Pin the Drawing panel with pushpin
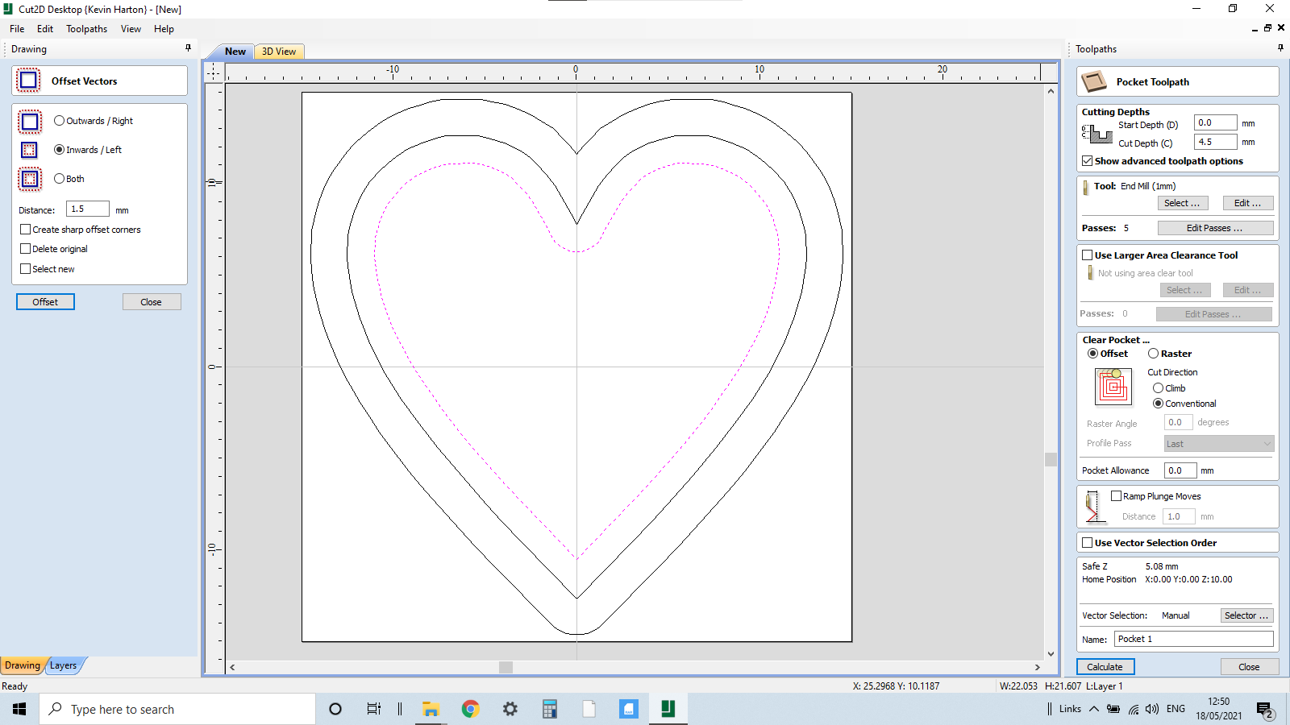This screenshot has height=725, width=1290. point(189,48)
